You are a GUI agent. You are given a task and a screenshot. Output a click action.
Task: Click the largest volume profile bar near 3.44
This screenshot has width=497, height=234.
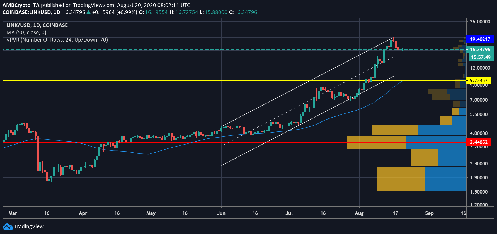point(406,142)
